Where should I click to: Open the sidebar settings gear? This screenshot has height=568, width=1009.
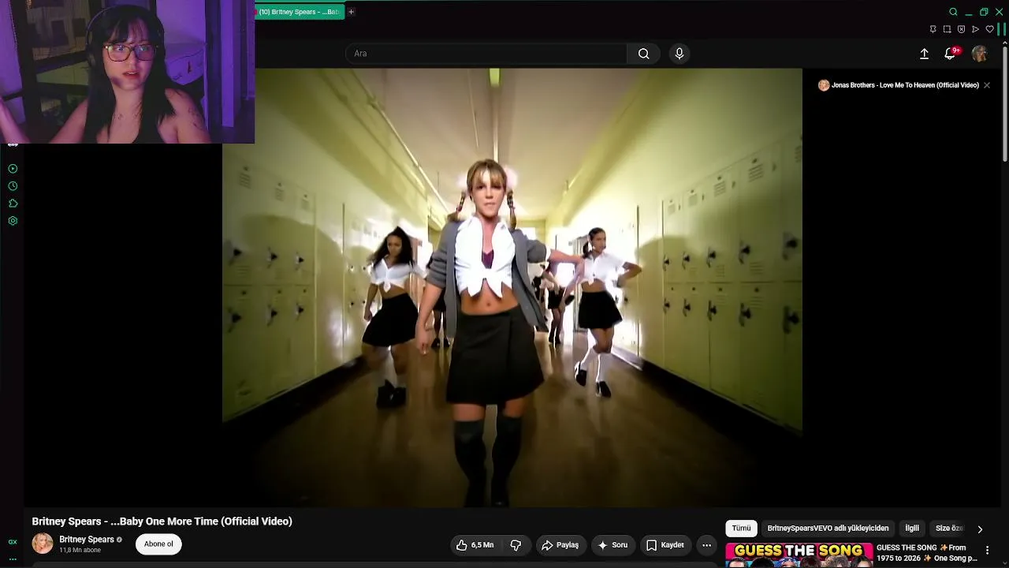[13, 221]
